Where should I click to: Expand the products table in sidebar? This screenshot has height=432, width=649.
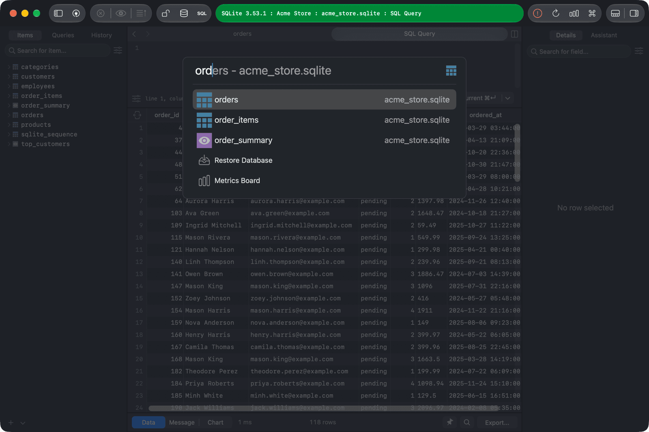point(9,125)
